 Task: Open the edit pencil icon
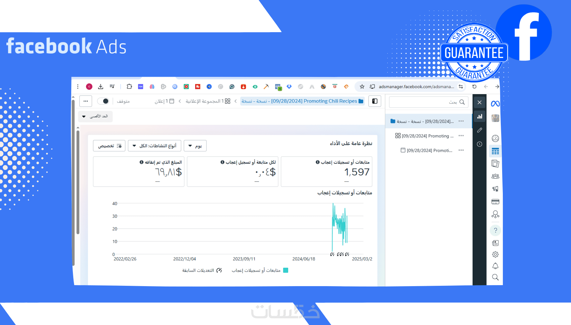coord(480,130)
